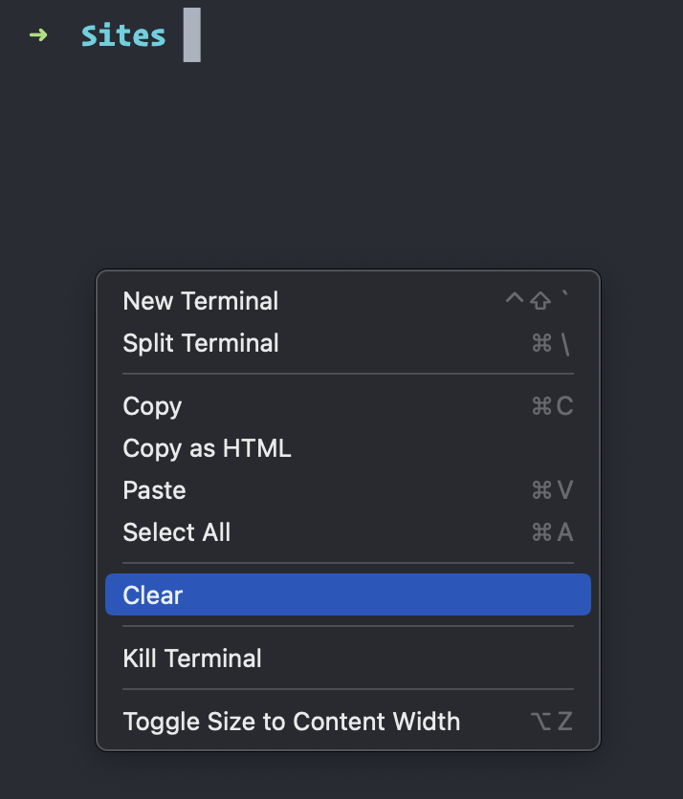The height and width of the screenshot is (799, 683).
Task: Click the Sites directory label
Action: 122,35
